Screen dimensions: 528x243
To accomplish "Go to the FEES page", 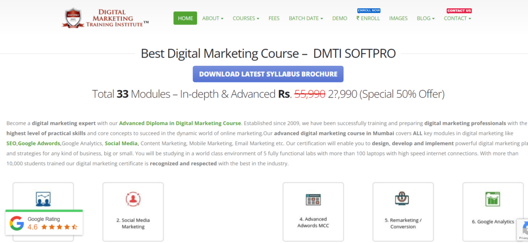I will pyautogui.click(x=274, y=19).
